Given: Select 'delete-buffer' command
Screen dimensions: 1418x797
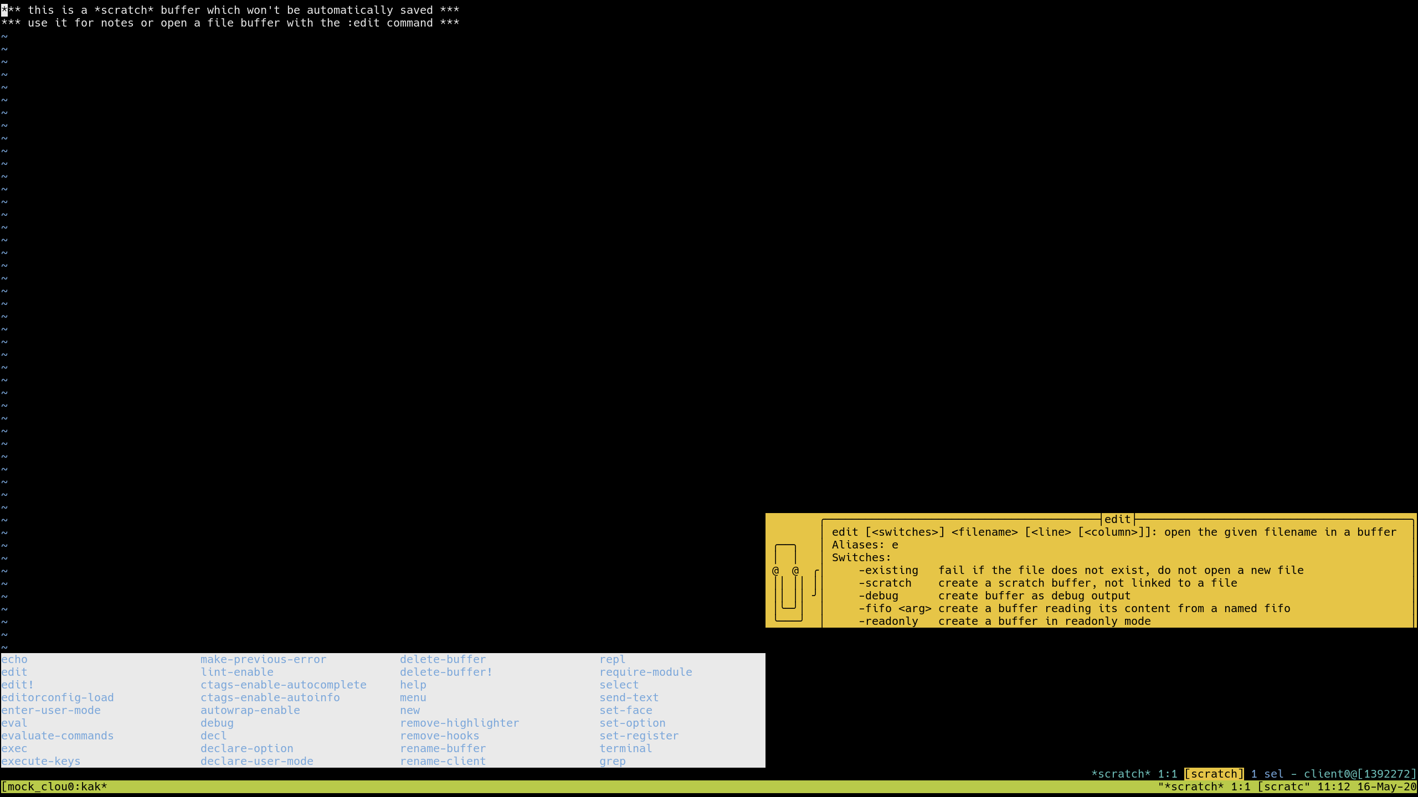Looking at the screenshot, I should [443, 659].
